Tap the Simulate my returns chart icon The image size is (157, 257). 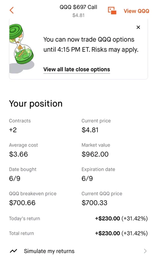(x=14, y=251)
